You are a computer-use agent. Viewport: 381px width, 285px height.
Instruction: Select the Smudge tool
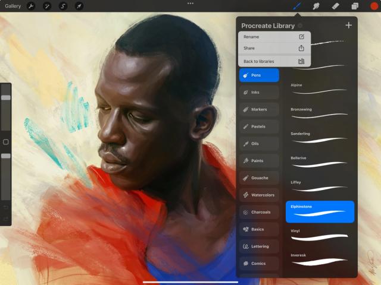(316, 6)
